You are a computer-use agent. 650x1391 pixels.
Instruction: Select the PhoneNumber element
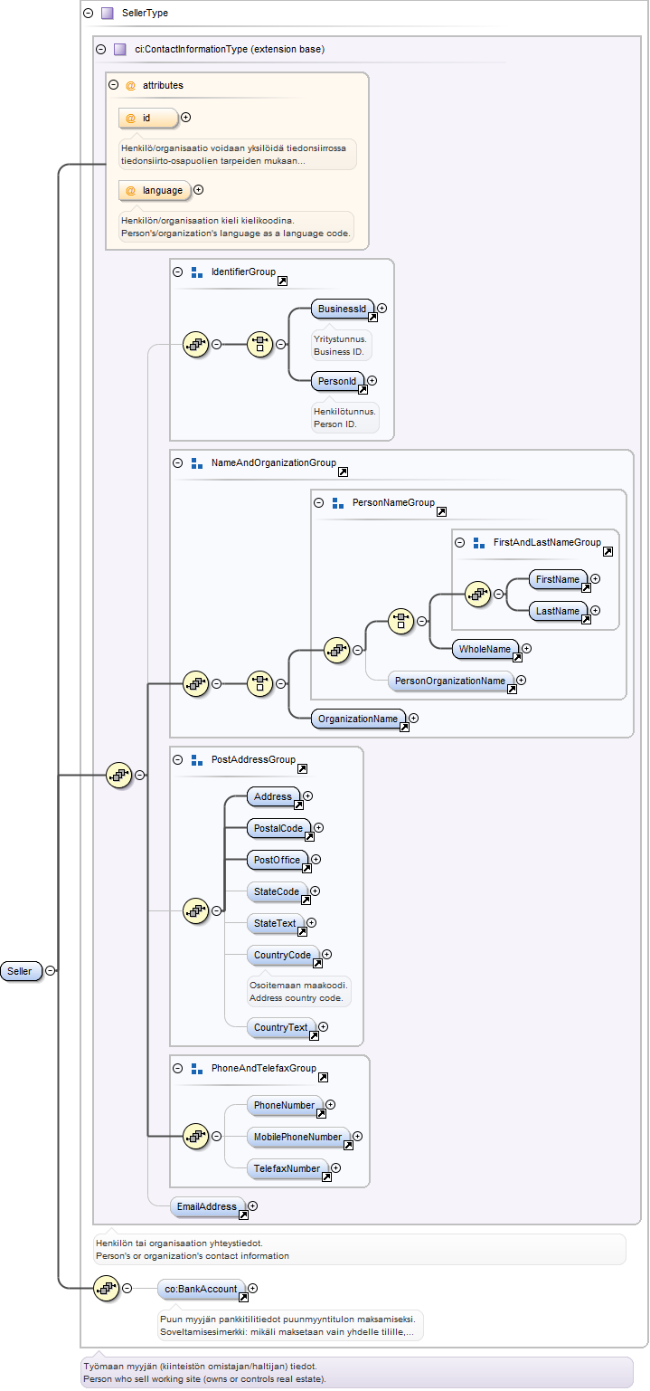285,1105
